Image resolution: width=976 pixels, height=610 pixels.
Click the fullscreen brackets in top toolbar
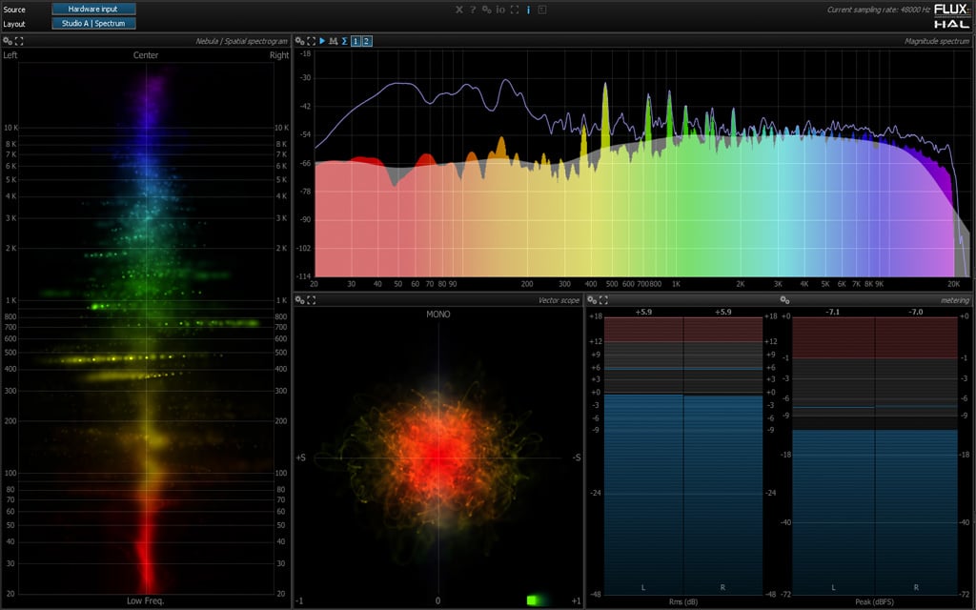pyautogui.click(x=514, y=10)
